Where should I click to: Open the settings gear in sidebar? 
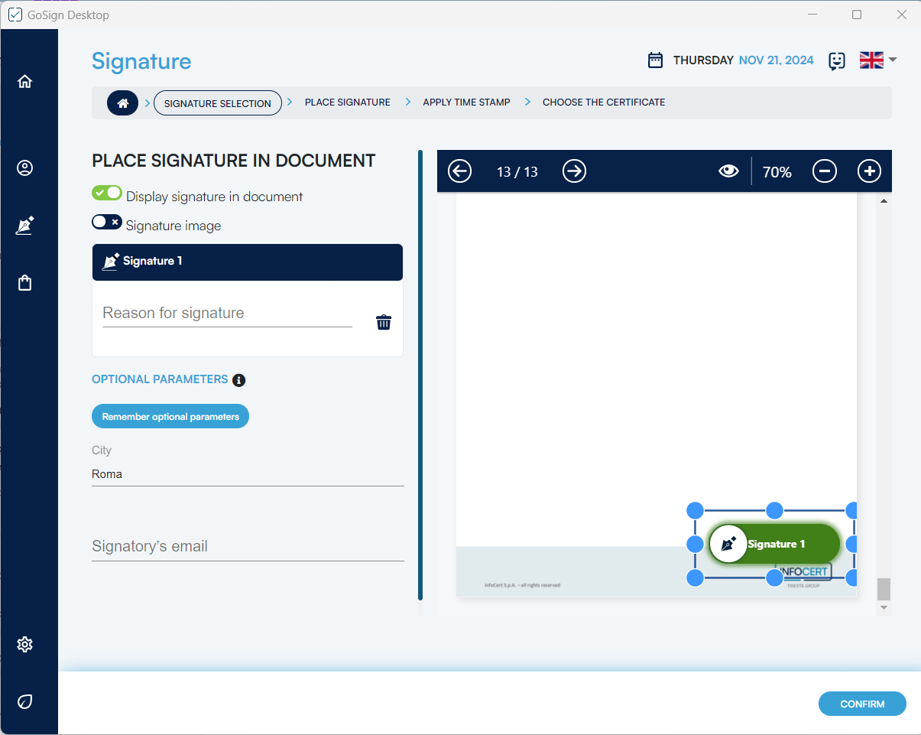(25, 645)
